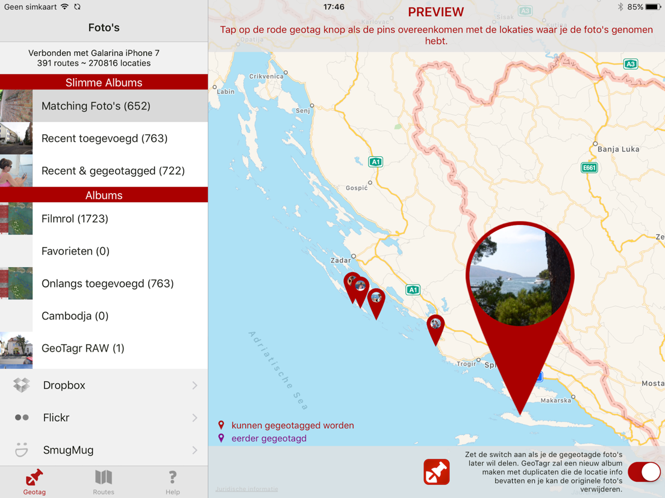Expand SmugMug row chevron
665x498 pixels.
pos(195,450)
